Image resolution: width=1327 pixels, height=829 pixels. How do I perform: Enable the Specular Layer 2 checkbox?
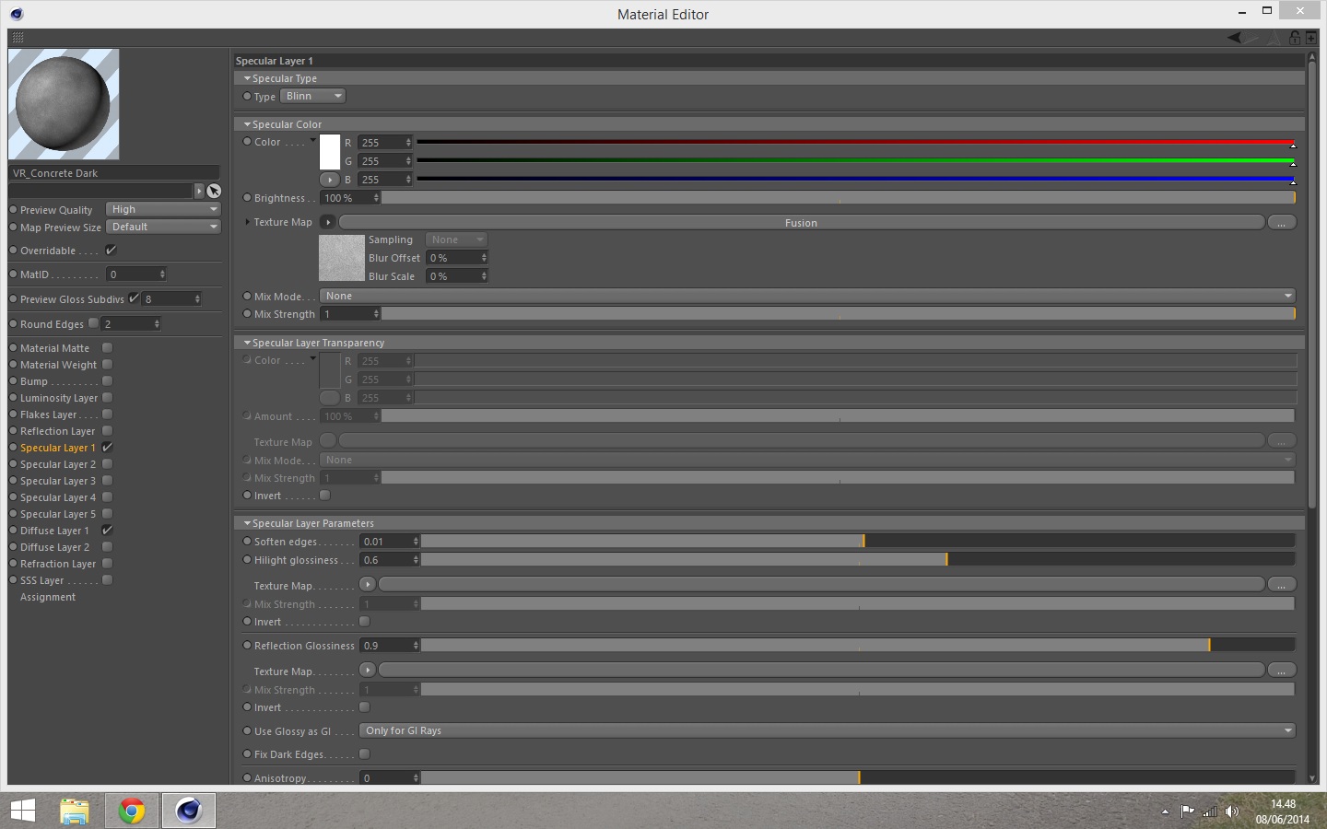pyautogui.click(x=107, y=464)
